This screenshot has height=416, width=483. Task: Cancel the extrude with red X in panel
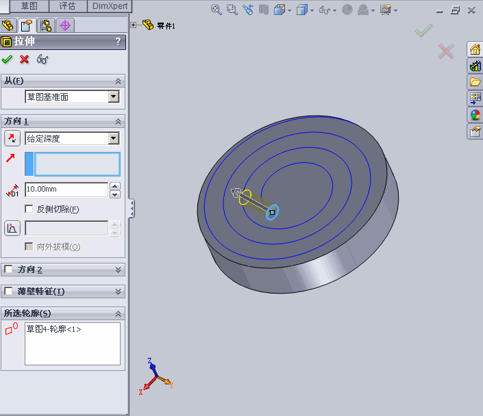(24, 59)
